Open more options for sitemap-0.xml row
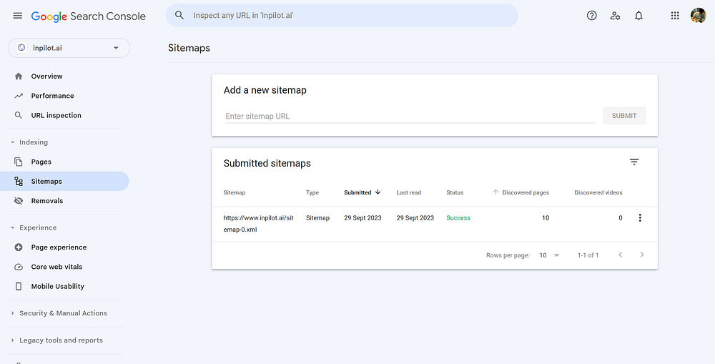This screenshot has height=364, width=715. tap(640, 218)
